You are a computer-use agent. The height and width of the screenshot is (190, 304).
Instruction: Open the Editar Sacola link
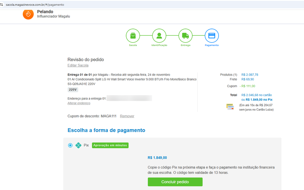tap(78, 65)
